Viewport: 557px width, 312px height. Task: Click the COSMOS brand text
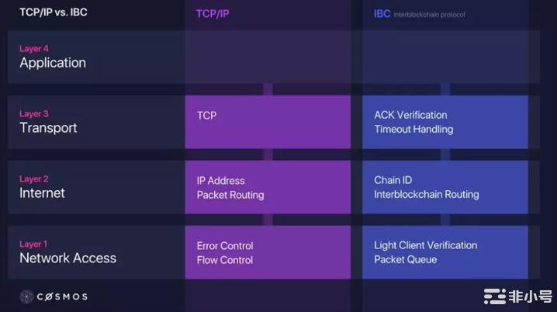62,296
